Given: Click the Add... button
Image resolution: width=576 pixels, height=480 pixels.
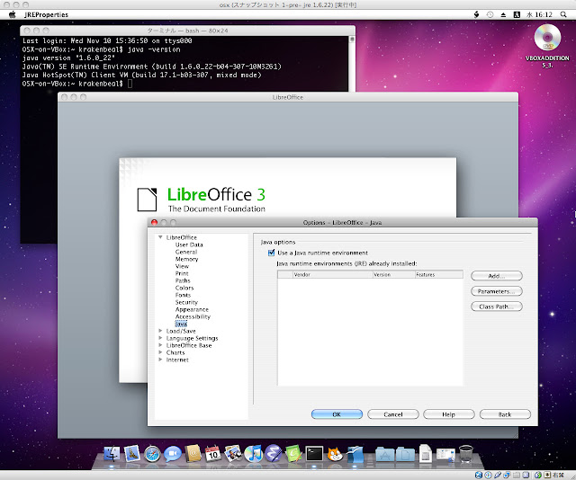Looking at the screenshot, I should click(x=496, y=276).
